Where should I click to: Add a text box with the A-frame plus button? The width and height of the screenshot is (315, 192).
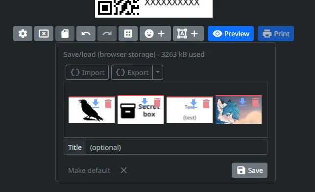coord(189,33)
